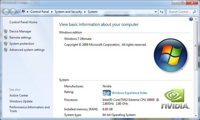Click the "Processor:" field label
The image size is (200, 120).
tap(71, 100)
